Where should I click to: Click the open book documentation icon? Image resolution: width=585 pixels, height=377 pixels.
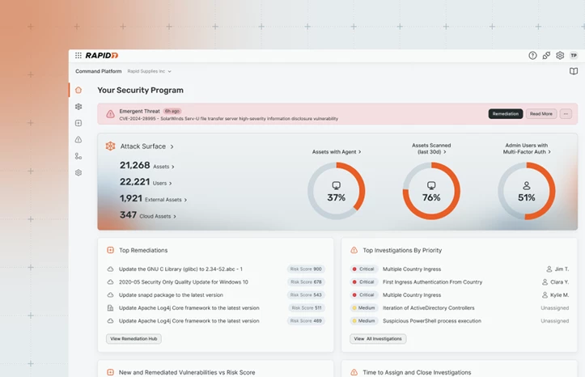[574, 71]
